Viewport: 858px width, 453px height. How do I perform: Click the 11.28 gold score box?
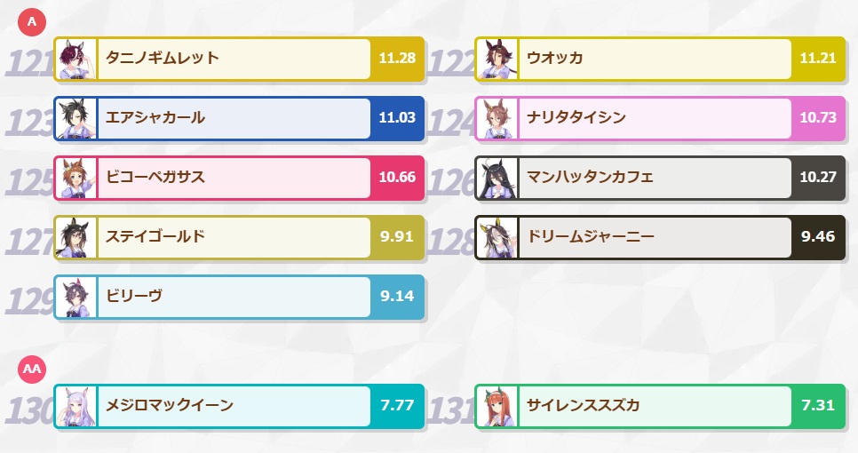tap(397, 60)
